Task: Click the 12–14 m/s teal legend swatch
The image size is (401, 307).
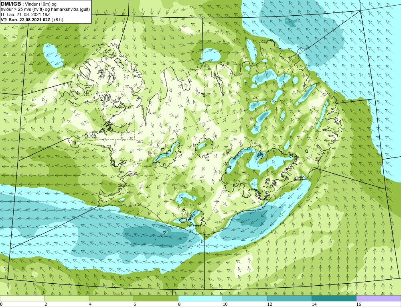Action: pyautogui.click(x=289, y=298)
